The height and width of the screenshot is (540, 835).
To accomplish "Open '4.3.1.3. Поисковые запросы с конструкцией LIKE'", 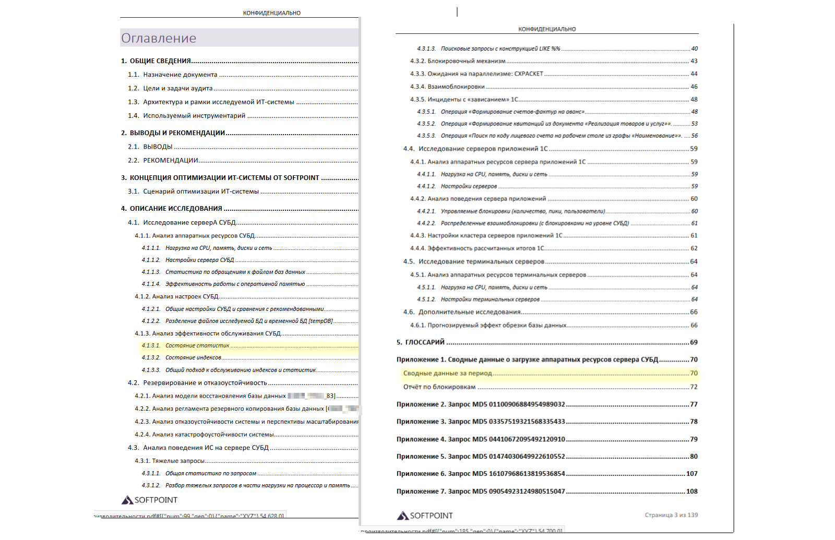I will (557, 49).
